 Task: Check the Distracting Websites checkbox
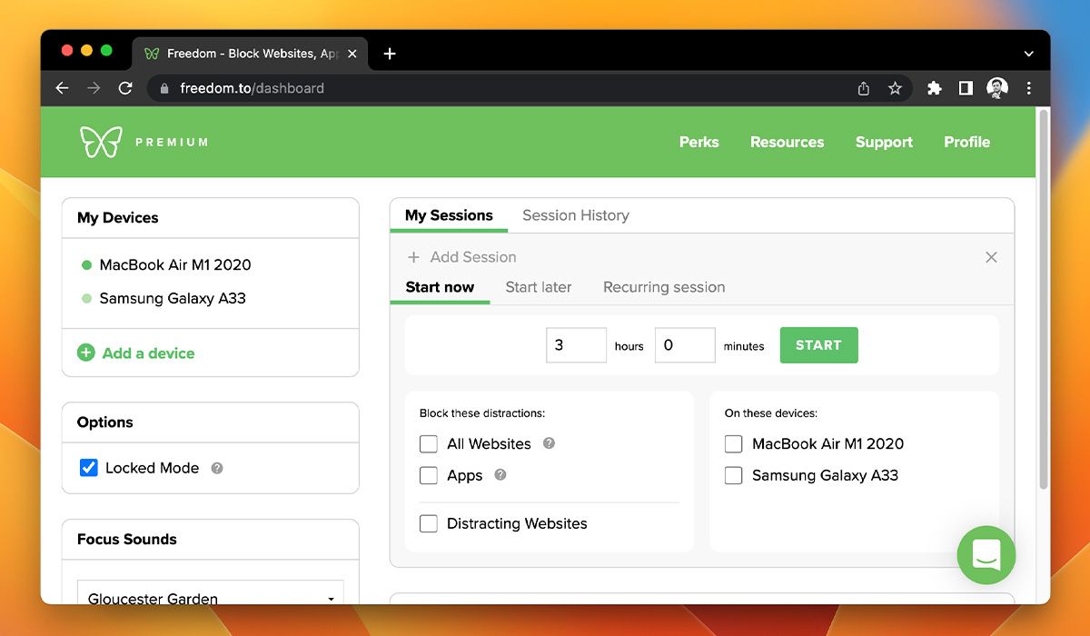(x=429, y=523)
